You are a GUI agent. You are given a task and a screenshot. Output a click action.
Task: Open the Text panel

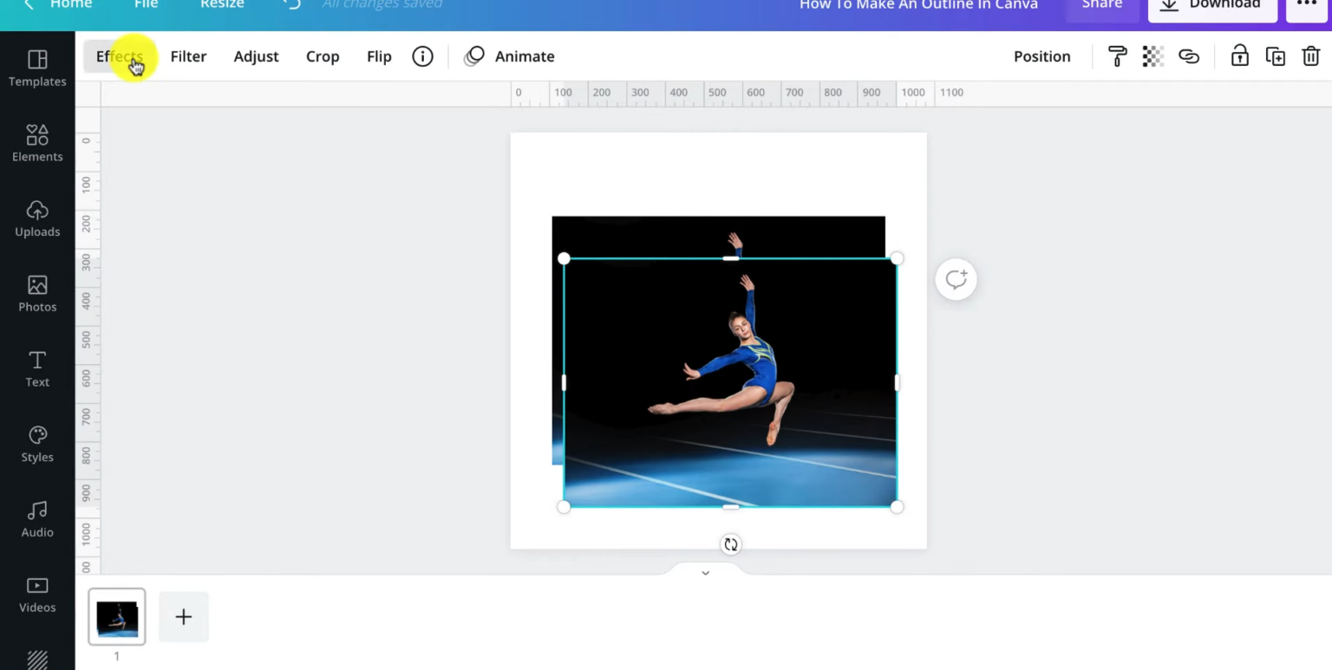37,368
